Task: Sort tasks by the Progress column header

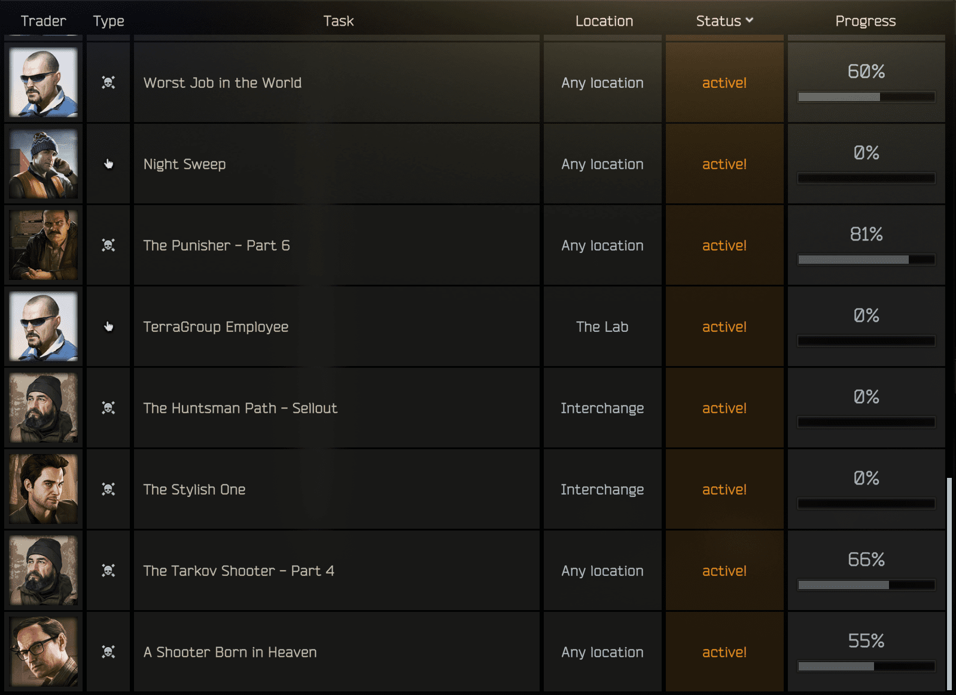Action: [865, 21]
